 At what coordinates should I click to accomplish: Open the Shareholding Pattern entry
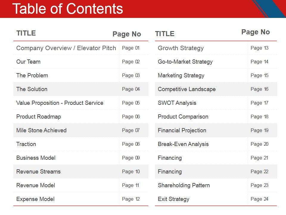coord(184,185)
